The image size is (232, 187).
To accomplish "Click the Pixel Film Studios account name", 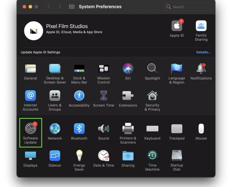I will pyautogui.click(x=67, y=26).
